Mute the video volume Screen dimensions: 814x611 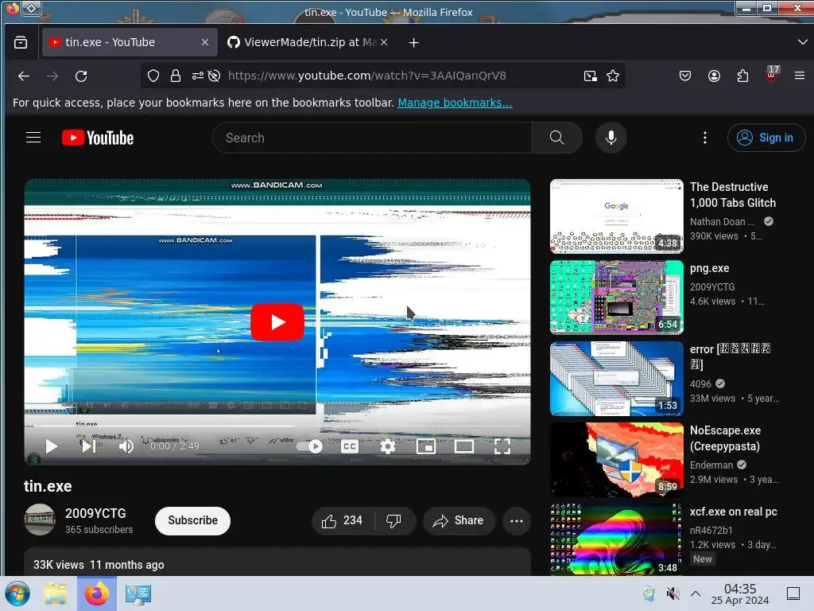(x=126, y=446)
